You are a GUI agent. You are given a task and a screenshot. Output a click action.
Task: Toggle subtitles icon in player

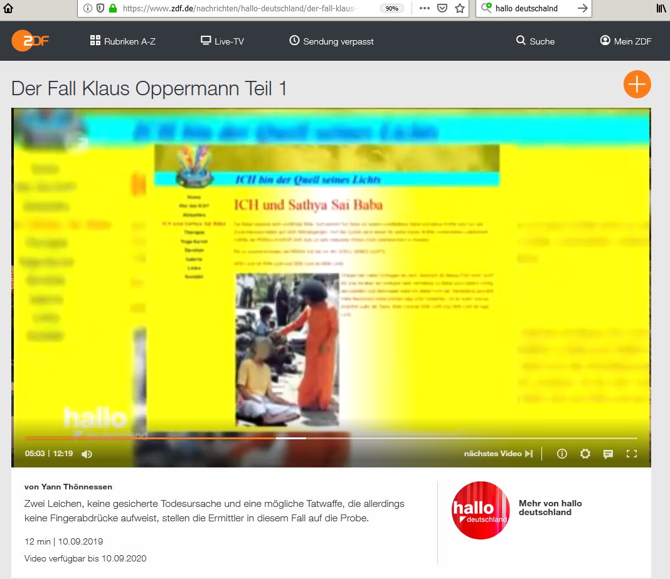point(608,454)
